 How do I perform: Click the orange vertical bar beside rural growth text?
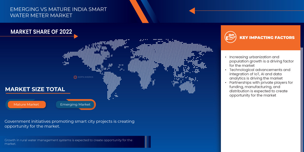coord(146,142)
